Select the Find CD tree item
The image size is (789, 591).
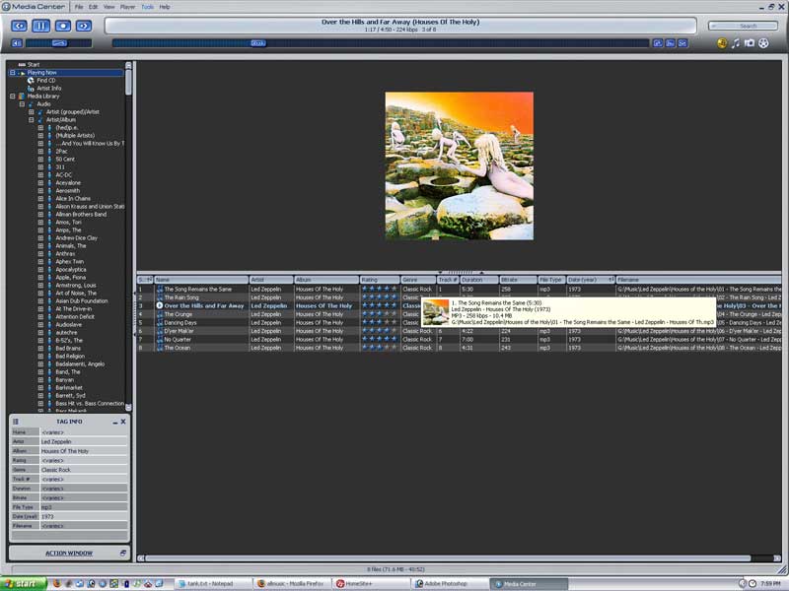pos(45,81)
